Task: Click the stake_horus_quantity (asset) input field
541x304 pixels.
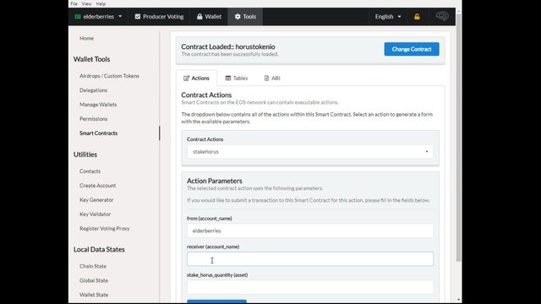Action: (310, 287)
